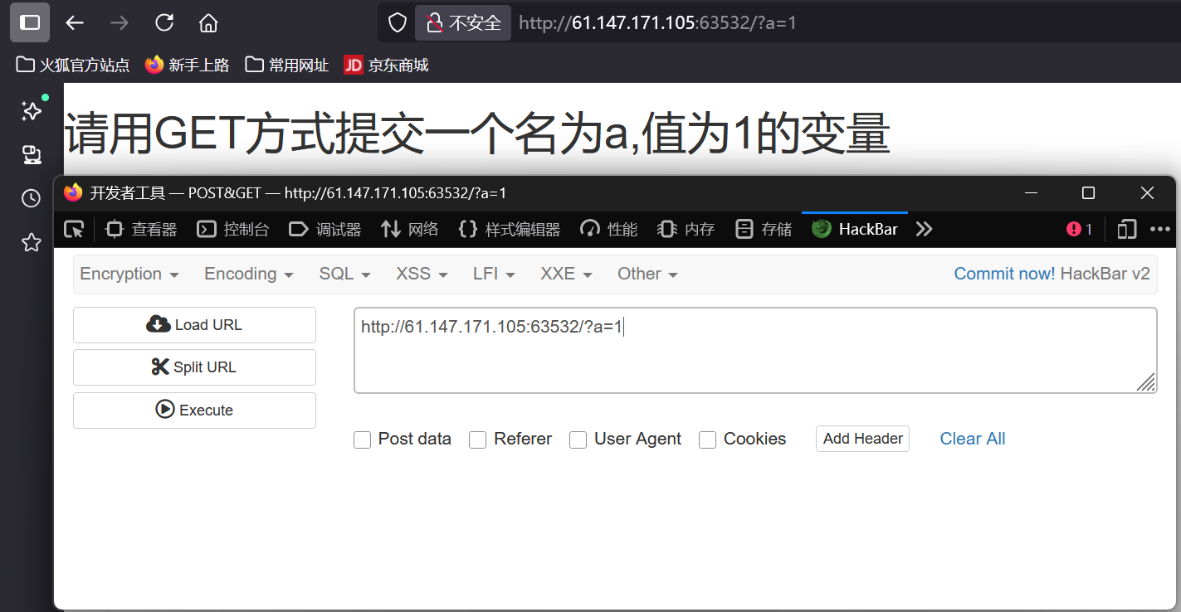Enable the Post data checkbox

tap(363, 440)
